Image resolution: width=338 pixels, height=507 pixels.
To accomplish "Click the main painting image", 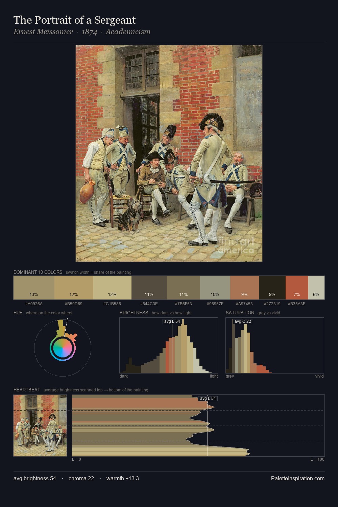I will tap(169, 153).
